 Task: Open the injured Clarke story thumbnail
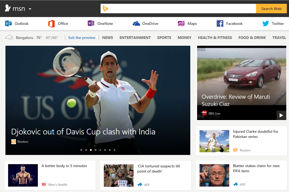(214, 141)
